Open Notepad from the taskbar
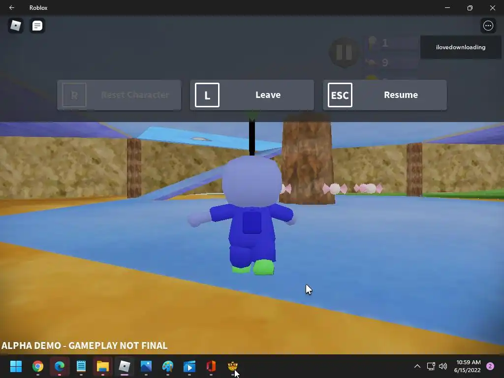Screen dimensions: 504x378 (x=81, y=366)
